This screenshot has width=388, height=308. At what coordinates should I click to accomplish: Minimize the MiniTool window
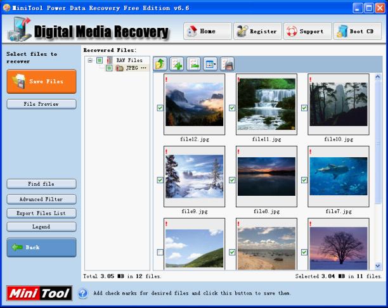(x=358, y=8)
